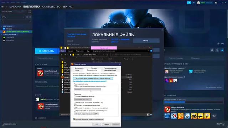
Task: Sort by Размер column header
Action: pos(126,59)
